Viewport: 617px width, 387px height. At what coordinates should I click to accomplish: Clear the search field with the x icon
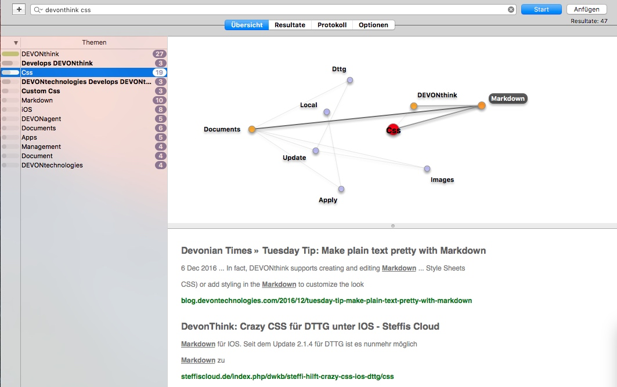[511, 9]
